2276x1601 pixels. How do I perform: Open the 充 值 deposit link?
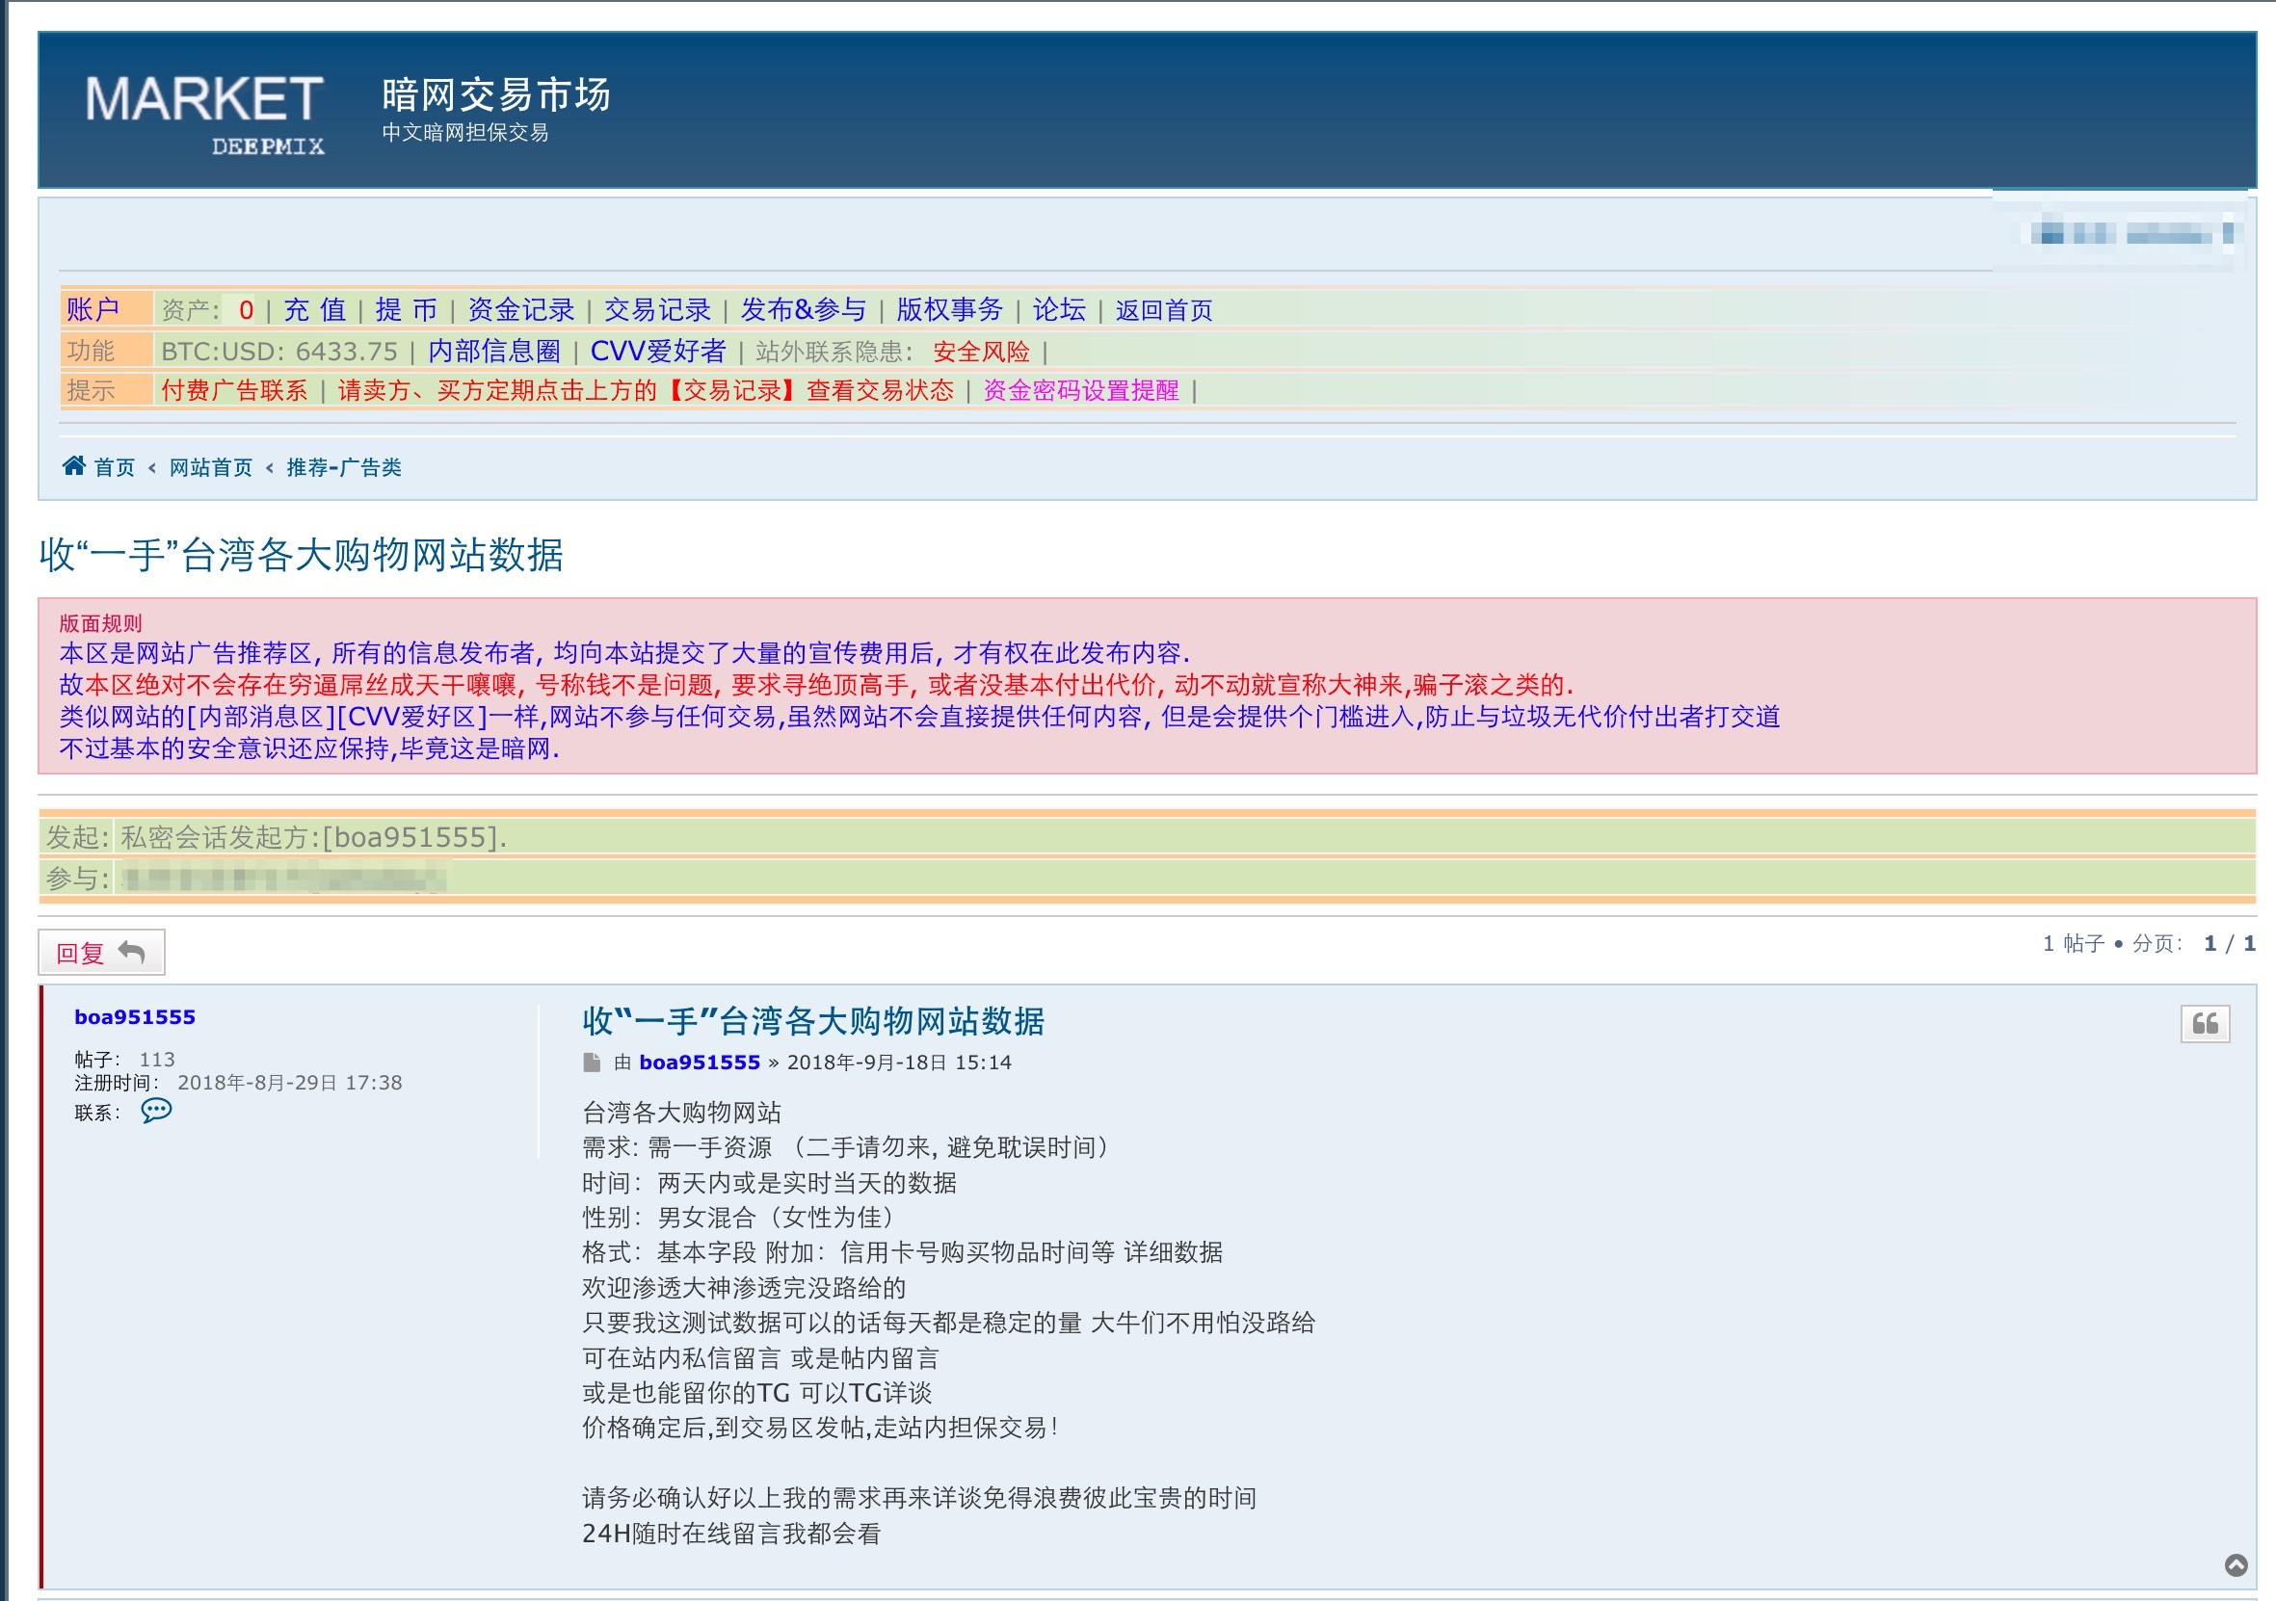tap(315, 310)
